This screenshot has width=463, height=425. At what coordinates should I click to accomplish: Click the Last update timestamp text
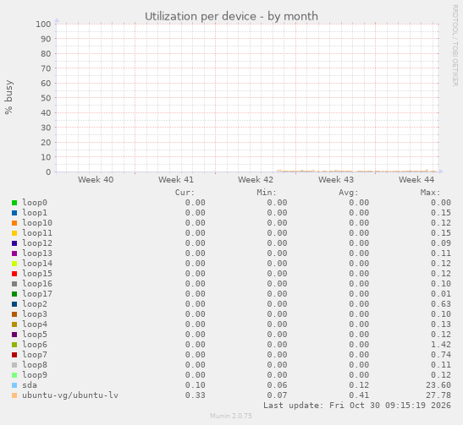[x=357, y=406]
